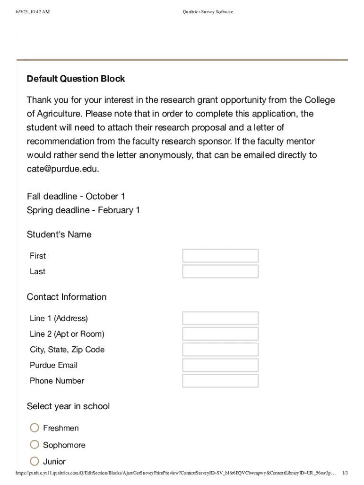Image resolution: width=364 pixels, height=485 pixels.
Task: Click the Line 1 (Address) field
Action: pos(220,318)
